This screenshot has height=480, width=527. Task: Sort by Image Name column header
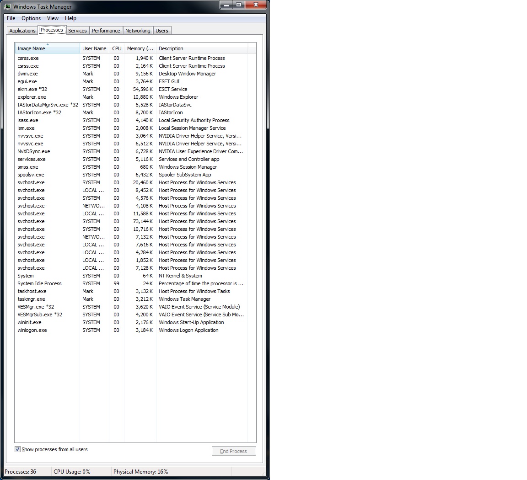click(47, 48)
